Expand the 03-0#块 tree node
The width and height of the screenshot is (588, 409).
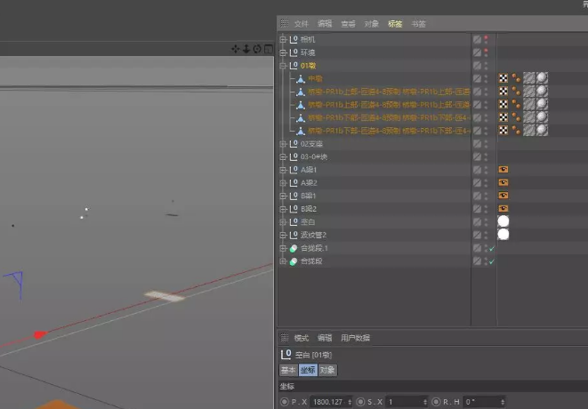point(283,156)
